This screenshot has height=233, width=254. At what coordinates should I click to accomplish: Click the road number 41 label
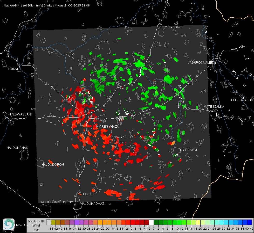tap(197, 76)
